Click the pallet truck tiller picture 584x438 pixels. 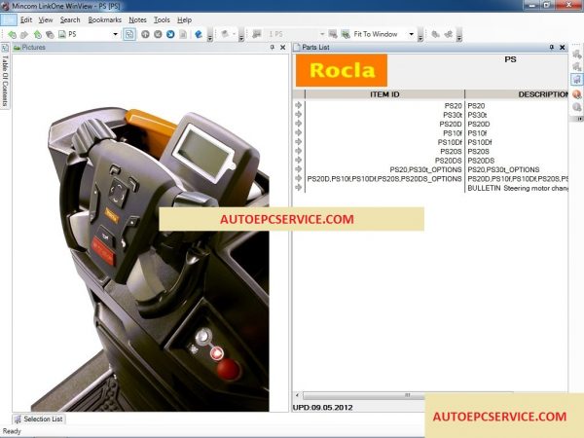coord(150,260)
